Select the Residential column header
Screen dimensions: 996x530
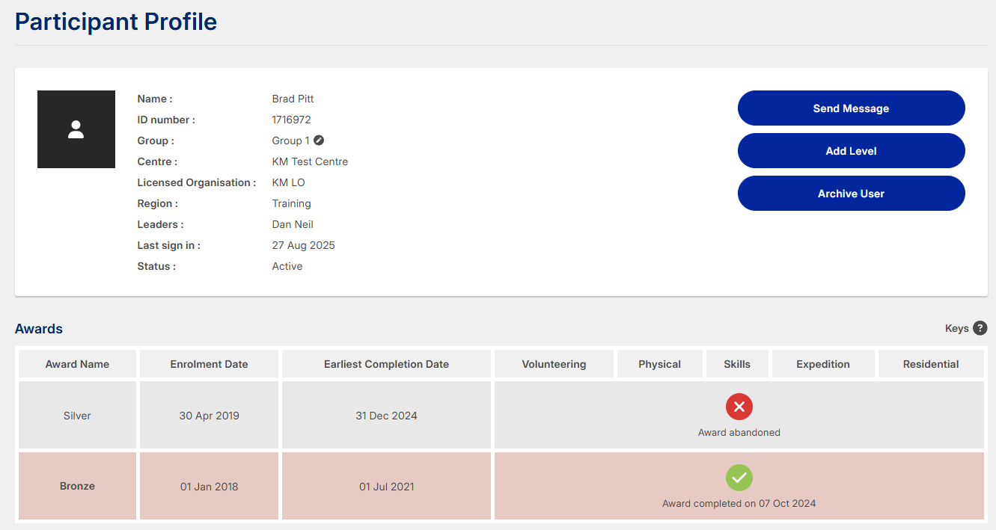pyautogui.click(x=931, y=364)
